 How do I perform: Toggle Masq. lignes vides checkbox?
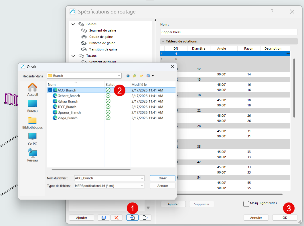click(246, 204)
